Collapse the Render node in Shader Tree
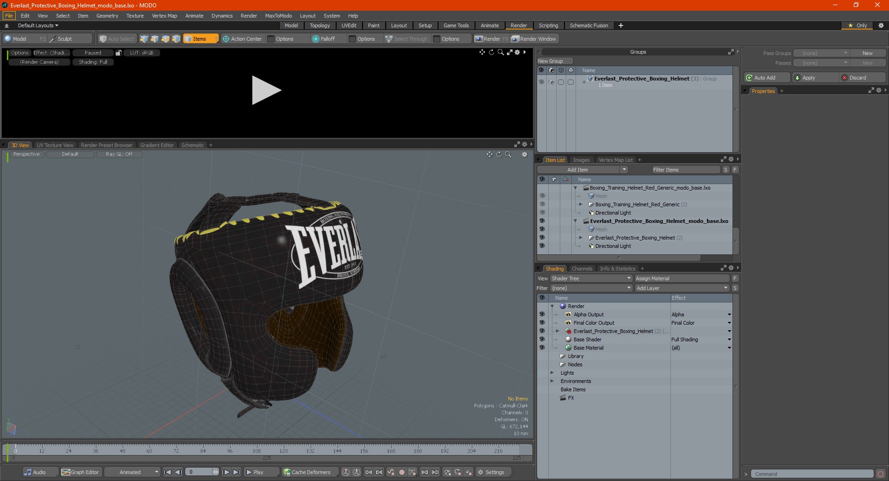Image resolution: width=889 pixels, height=481 pixels. coord(552,306)
